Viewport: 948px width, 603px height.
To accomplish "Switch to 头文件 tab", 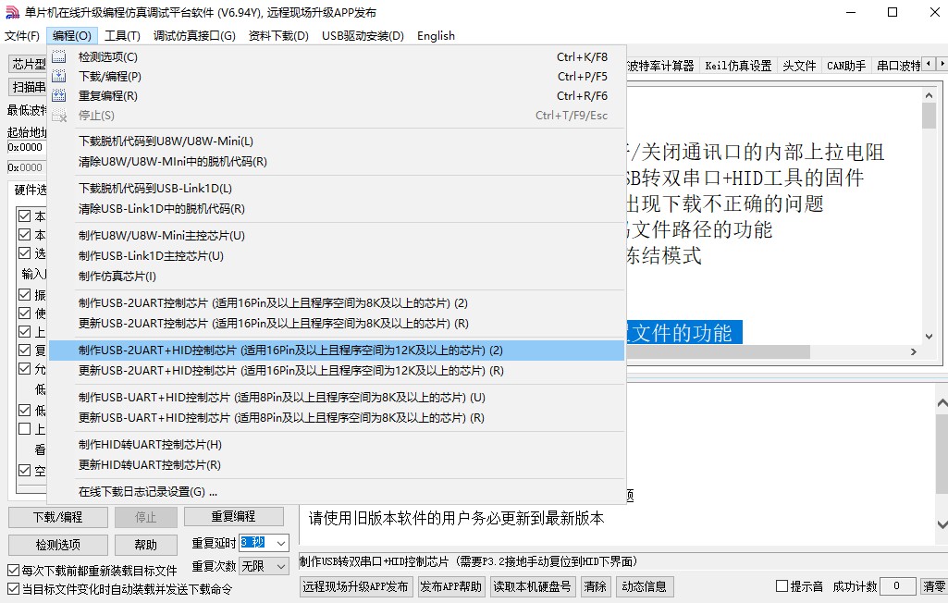I will [799, 66].
